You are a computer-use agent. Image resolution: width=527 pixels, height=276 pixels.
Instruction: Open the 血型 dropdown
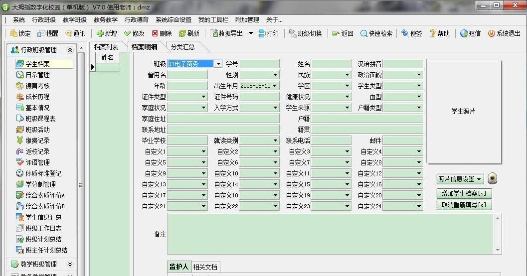click(419, 97)
